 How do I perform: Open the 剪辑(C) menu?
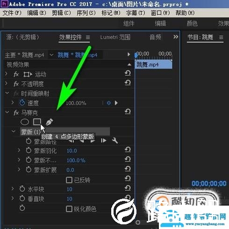click(x=61, y=13)
